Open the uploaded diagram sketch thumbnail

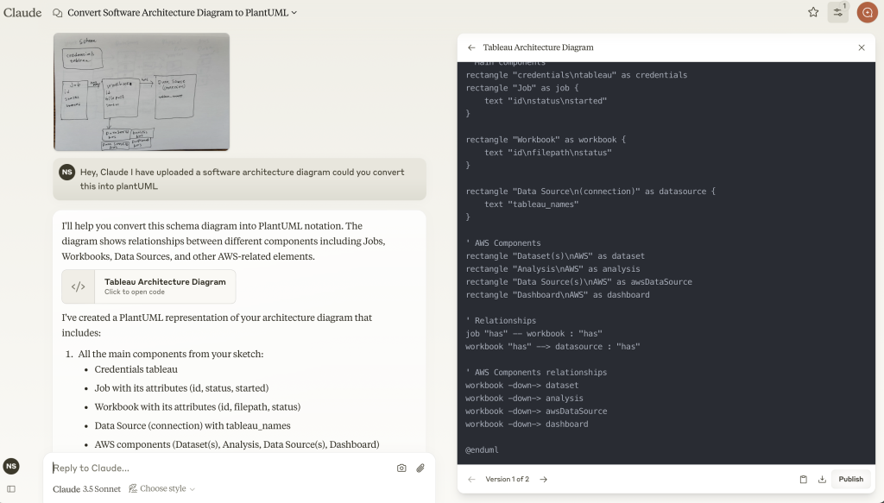click(142, 91)
